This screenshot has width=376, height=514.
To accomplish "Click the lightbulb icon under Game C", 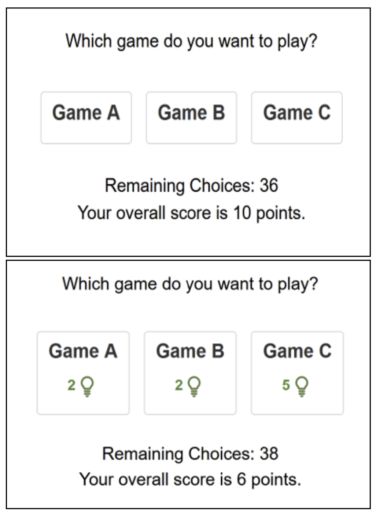I will (302, 386).
